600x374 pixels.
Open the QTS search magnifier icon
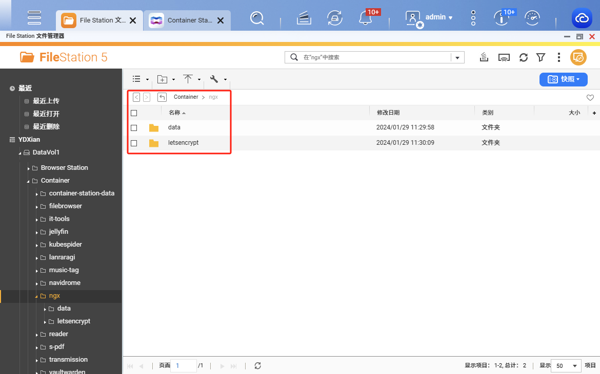click(x=257, y=18)
